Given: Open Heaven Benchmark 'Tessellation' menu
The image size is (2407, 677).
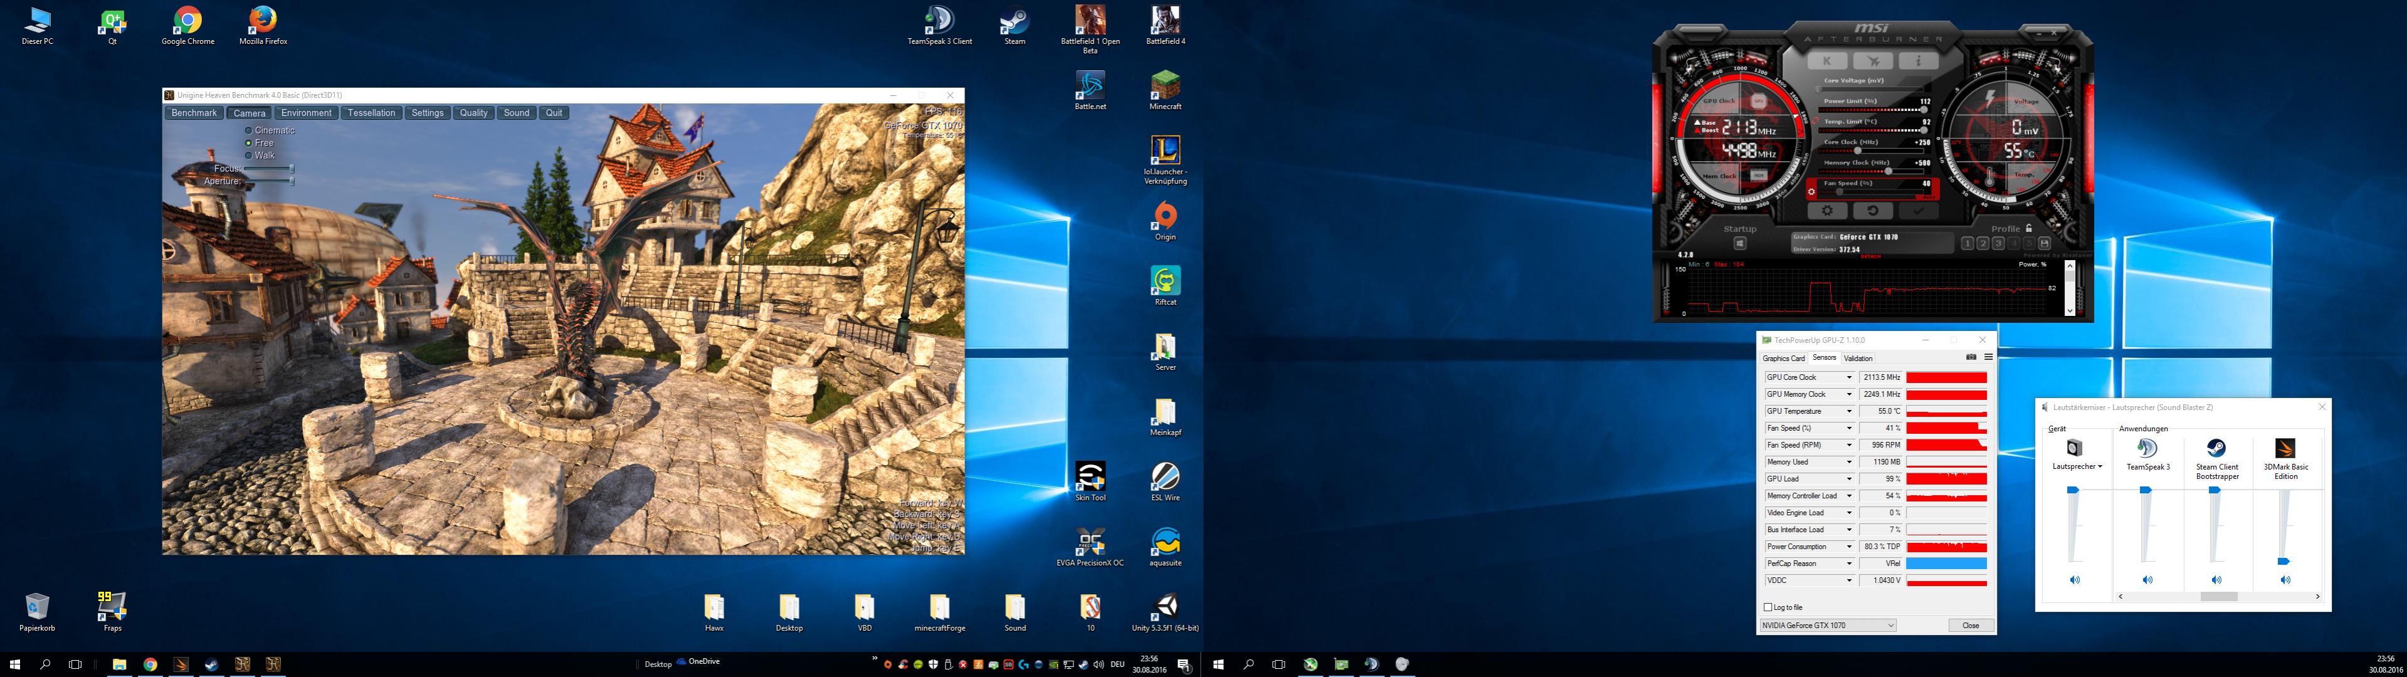Looking at the screenshot, I should [x=371, y=113].
